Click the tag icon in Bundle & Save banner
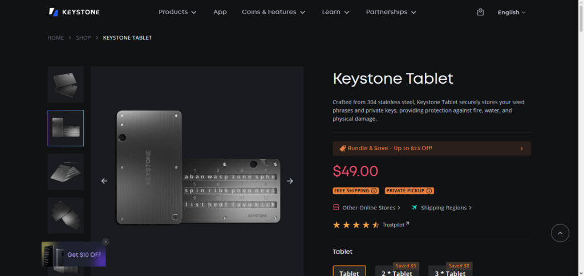This screenshot has height=276, width=584. point(343,148)
